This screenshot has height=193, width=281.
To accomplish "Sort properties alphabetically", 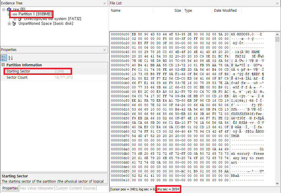I will click(x=10, y=58).
